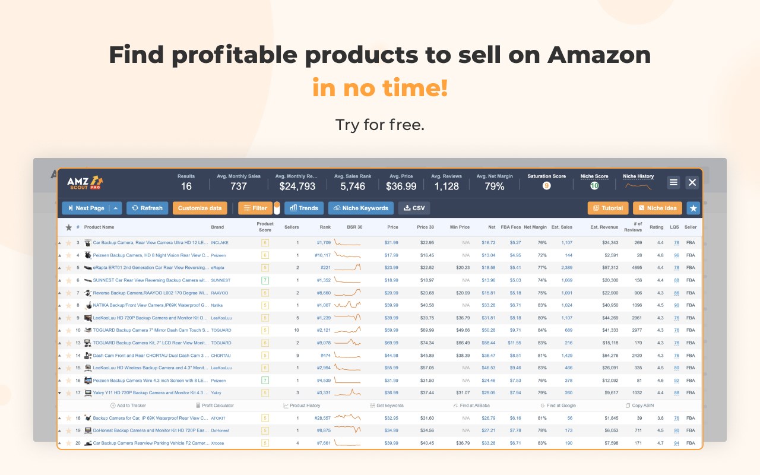
Task: Toggle favorite star for eRapta ERT01 row
Action: (68, 268)
